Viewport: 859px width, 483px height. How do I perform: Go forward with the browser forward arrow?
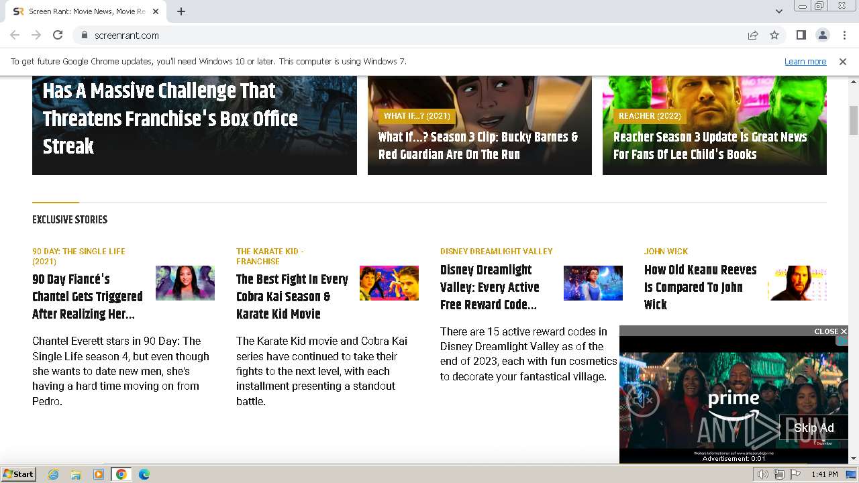pos(36,35)
